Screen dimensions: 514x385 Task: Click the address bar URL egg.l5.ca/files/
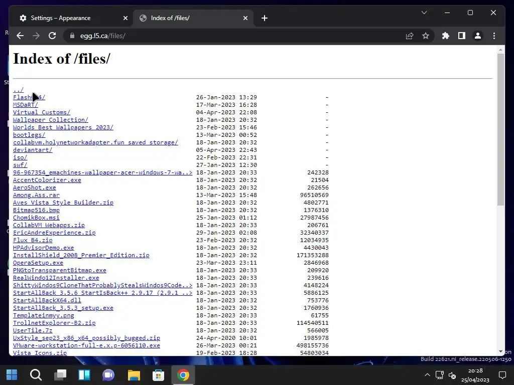[x=102, y=36]
